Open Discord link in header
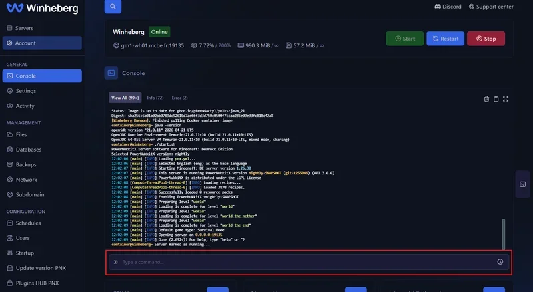Image resolution: width=533 pixels, height=292 pixels. (x=448, y=7)
